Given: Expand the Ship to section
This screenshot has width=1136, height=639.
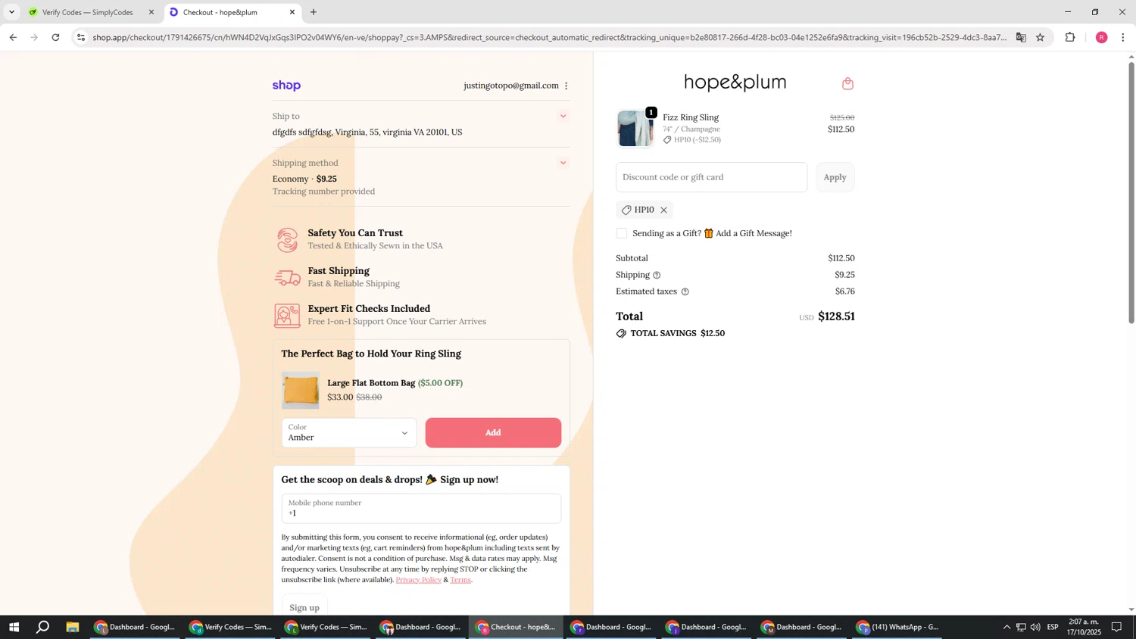Looking at the screenshot, I should tap(563, 116).
